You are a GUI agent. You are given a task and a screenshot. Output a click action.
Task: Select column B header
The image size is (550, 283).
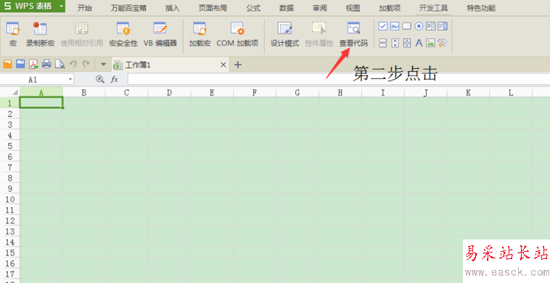click(84, 93)
